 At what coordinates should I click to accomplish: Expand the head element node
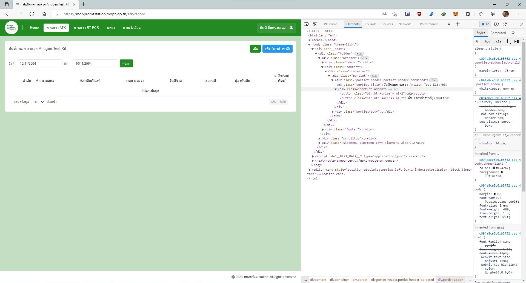click(310, 40)
